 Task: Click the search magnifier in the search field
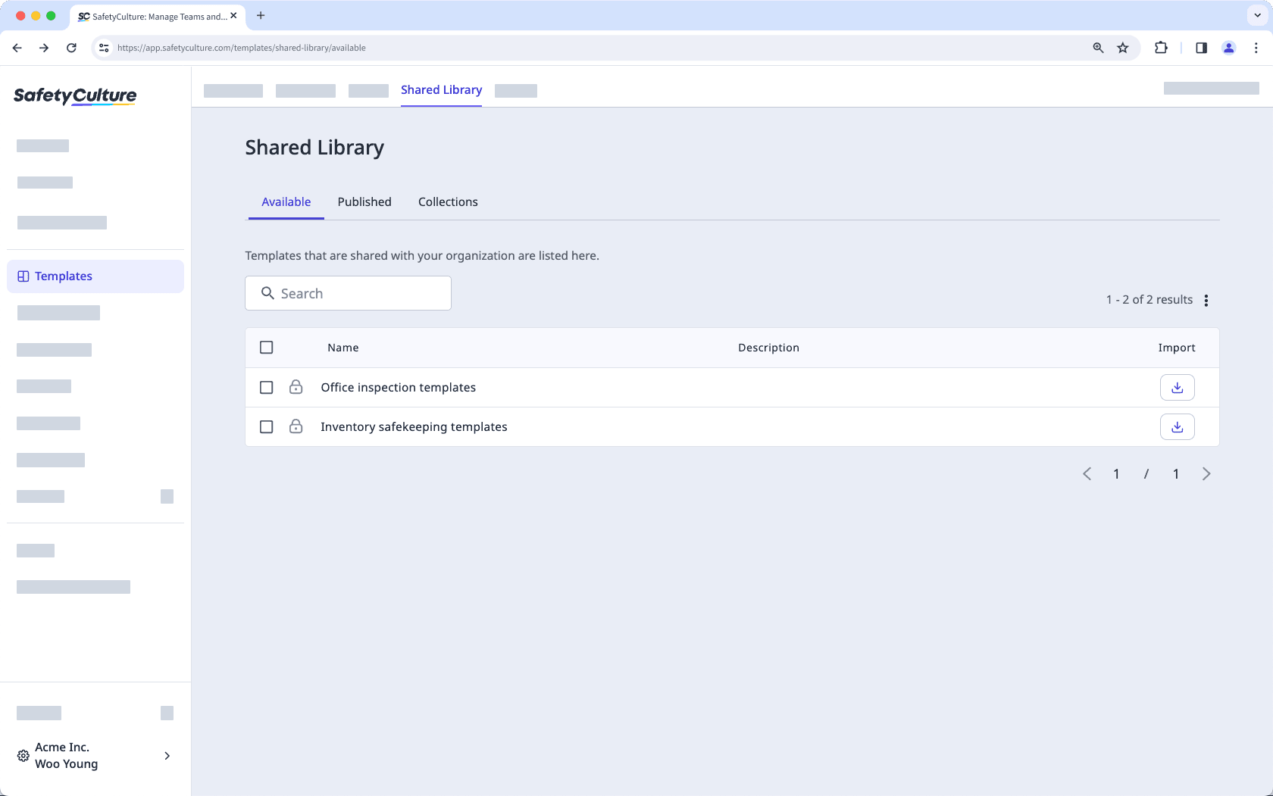pos(267,293)
